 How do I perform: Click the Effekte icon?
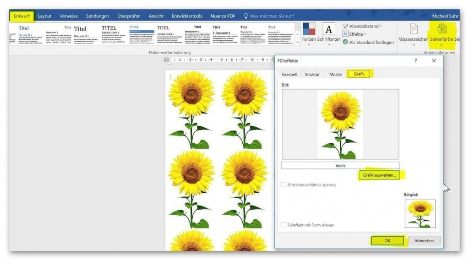(x=345, y=34)
